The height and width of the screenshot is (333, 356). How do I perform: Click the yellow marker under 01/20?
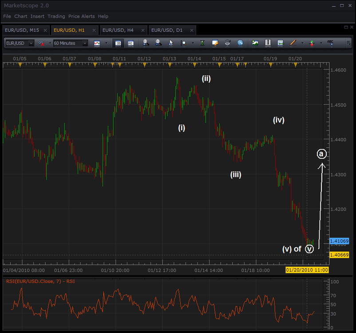[295, 65]
